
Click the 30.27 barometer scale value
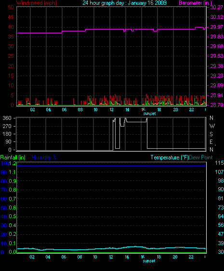[x=217, y=7]
